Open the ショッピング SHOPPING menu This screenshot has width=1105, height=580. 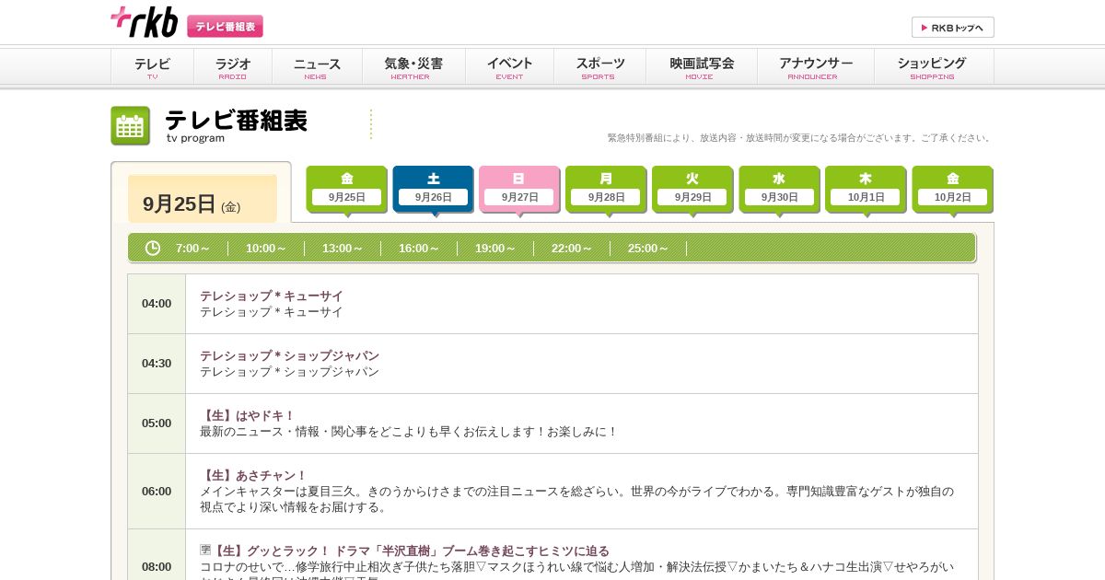tap(932, 67)
